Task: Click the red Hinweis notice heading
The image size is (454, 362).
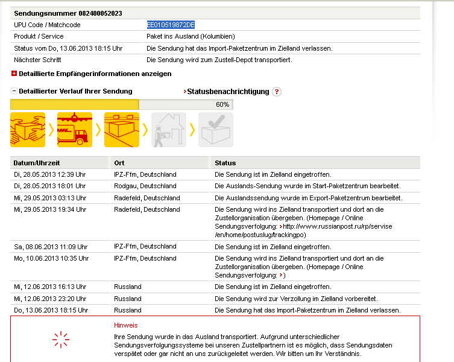Action: 125,325
